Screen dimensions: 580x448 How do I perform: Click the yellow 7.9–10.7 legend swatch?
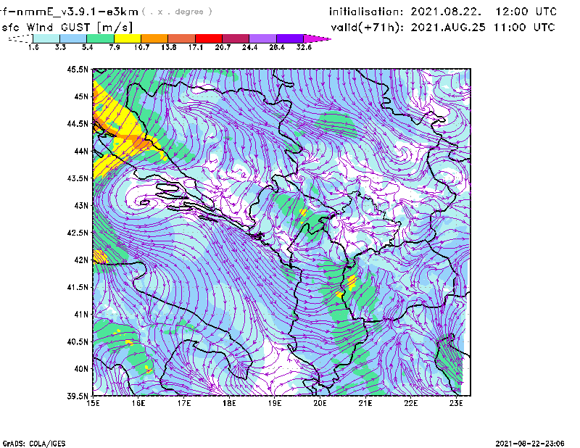(x=128, y=38)
